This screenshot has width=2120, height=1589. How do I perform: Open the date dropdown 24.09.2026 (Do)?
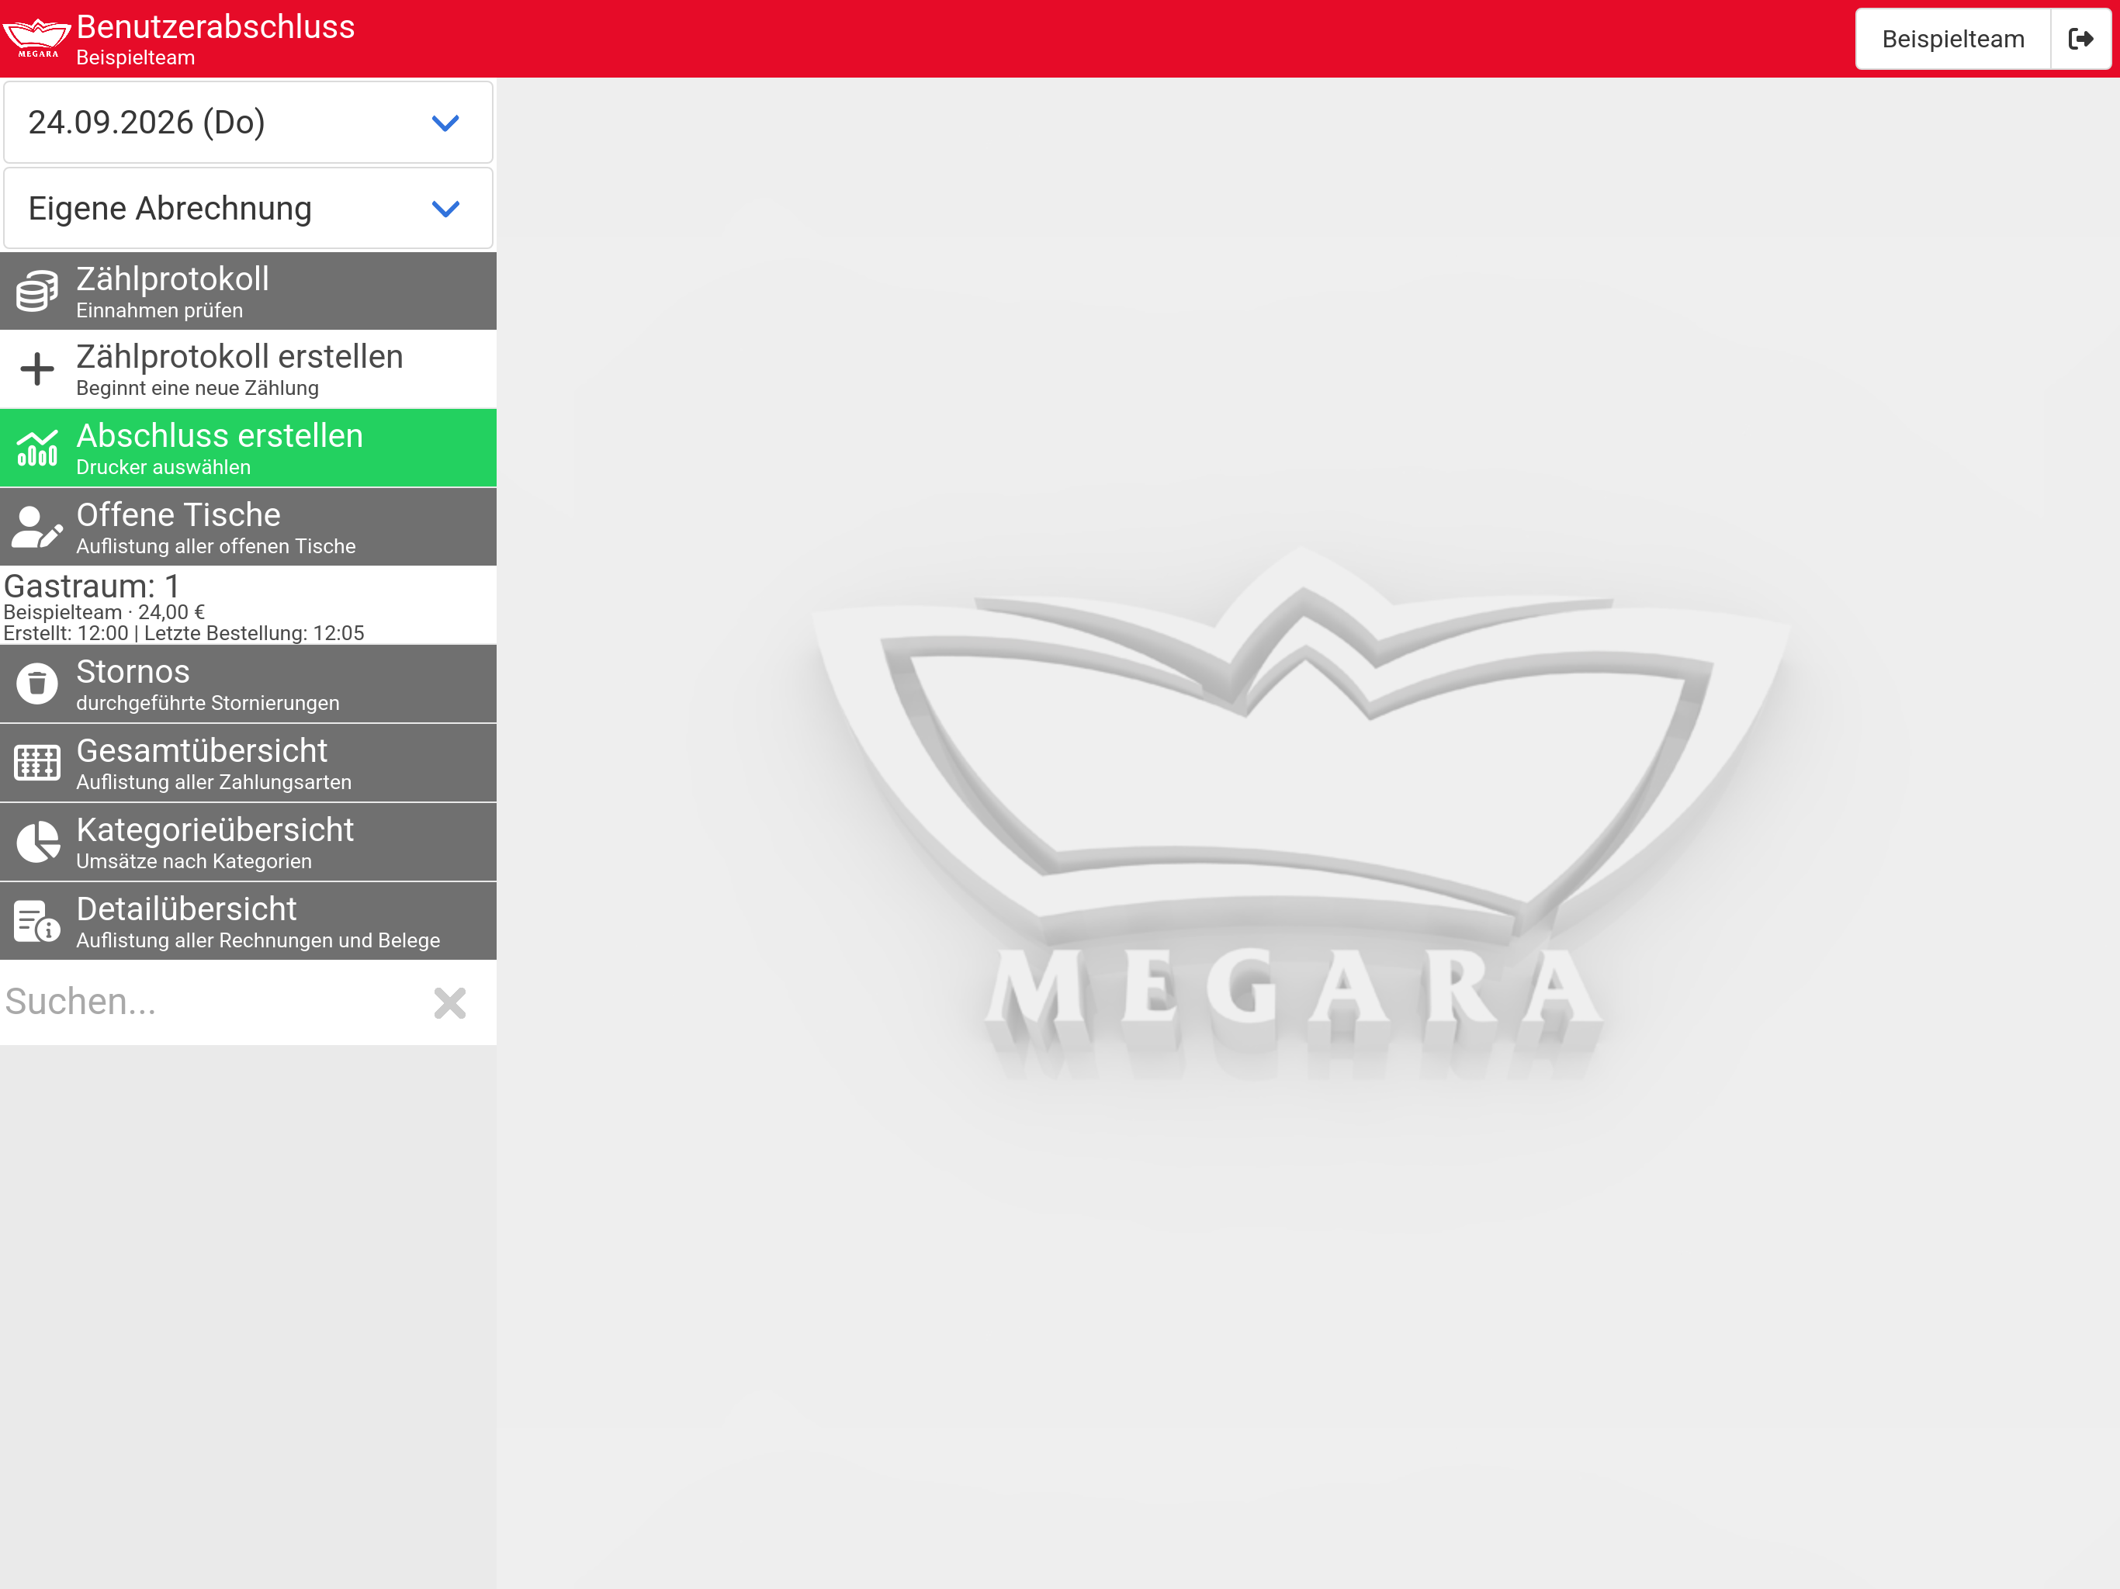[x=248, y=123]
